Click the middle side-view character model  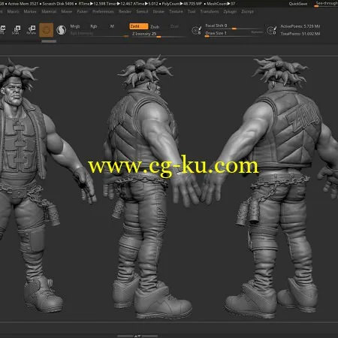tap(150, 186)
